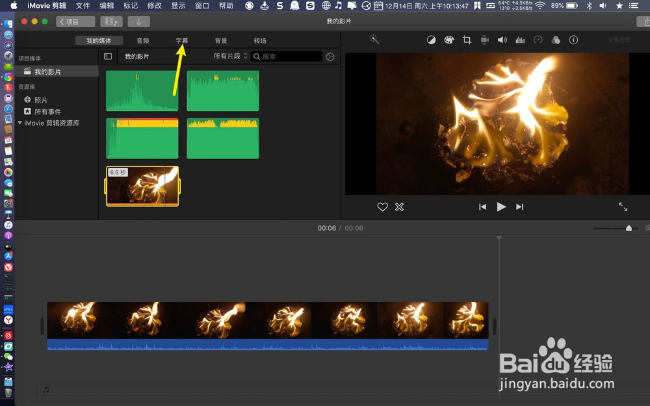Open the Titles tab

182,40
